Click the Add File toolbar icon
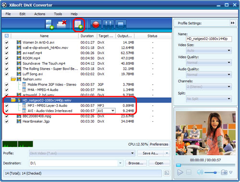This screenshot has width=240, height=182. point(49,24)
